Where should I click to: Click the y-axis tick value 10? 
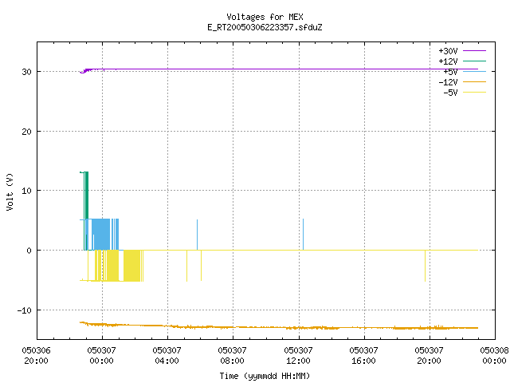pyautogui.click(x=26, y=191)
